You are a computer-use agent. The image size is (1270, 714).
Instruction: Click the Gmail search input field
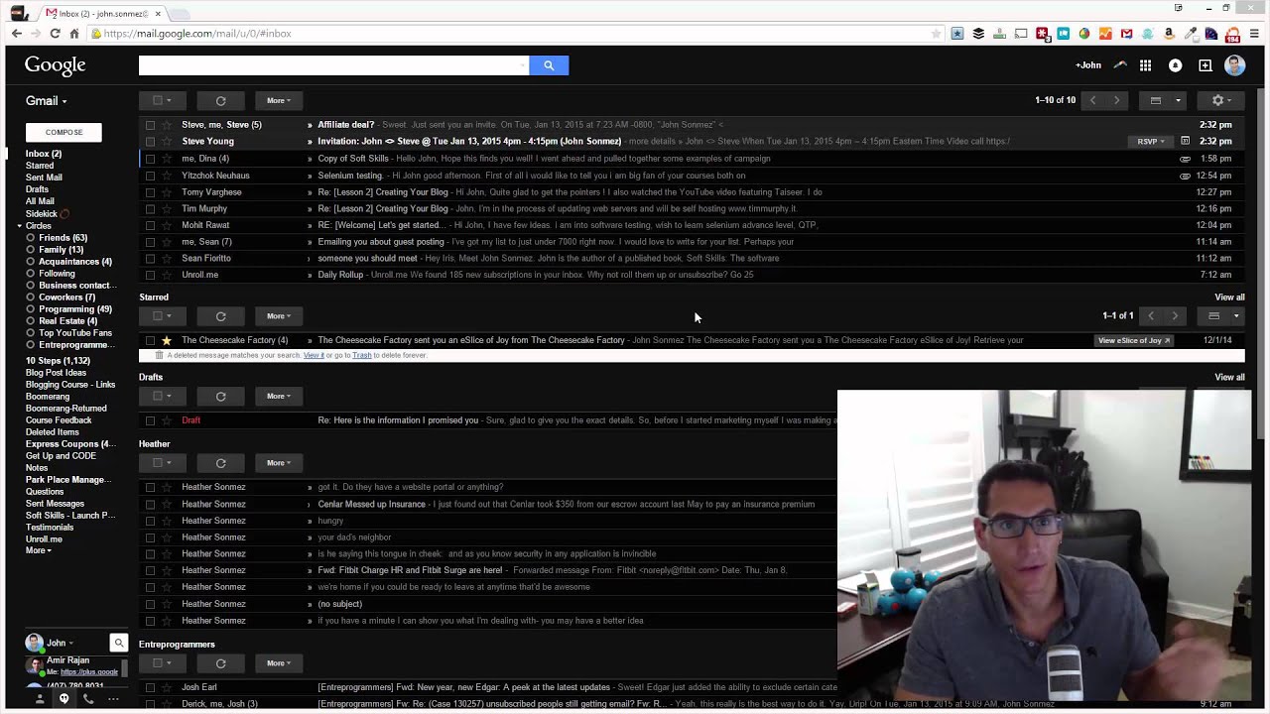(x=333, y=65)
